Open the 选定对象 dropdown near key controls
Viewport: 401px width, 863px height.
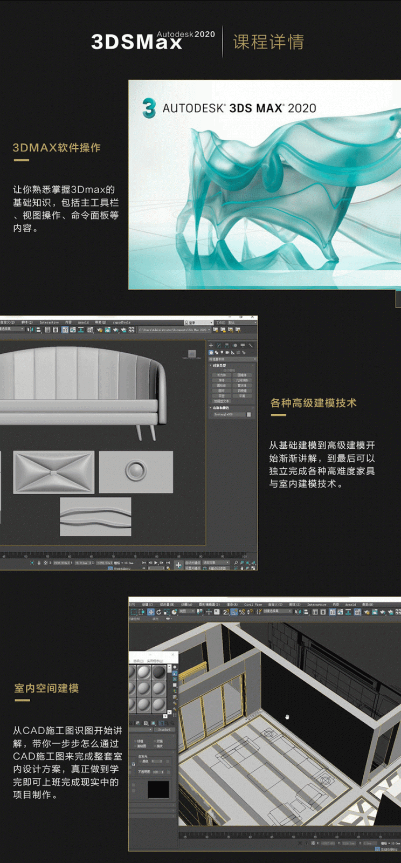[216, 563]
